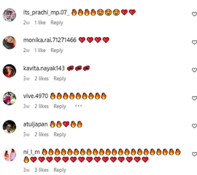Viewport: 197px width, 175px height.
Task: Reply to kavita.nayak143 comment
Action: click(x=60, y=79)
